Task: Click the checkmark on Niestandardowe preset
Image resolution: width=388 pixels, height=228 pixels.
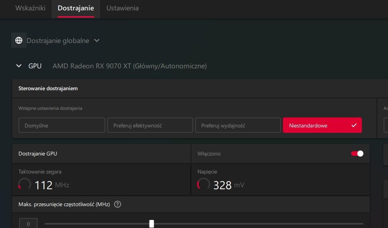Action: (x=354, y=126)
